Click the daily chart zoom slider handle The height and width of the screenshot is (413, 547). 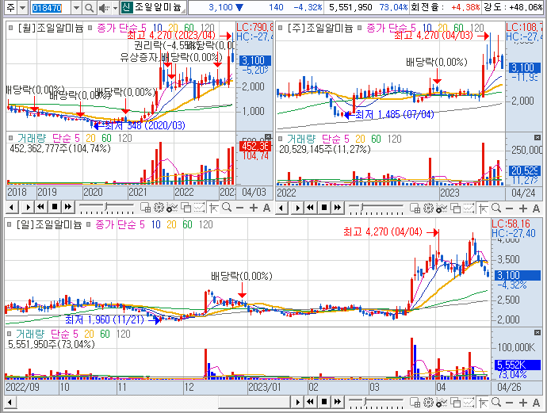[x=365, y=401]
